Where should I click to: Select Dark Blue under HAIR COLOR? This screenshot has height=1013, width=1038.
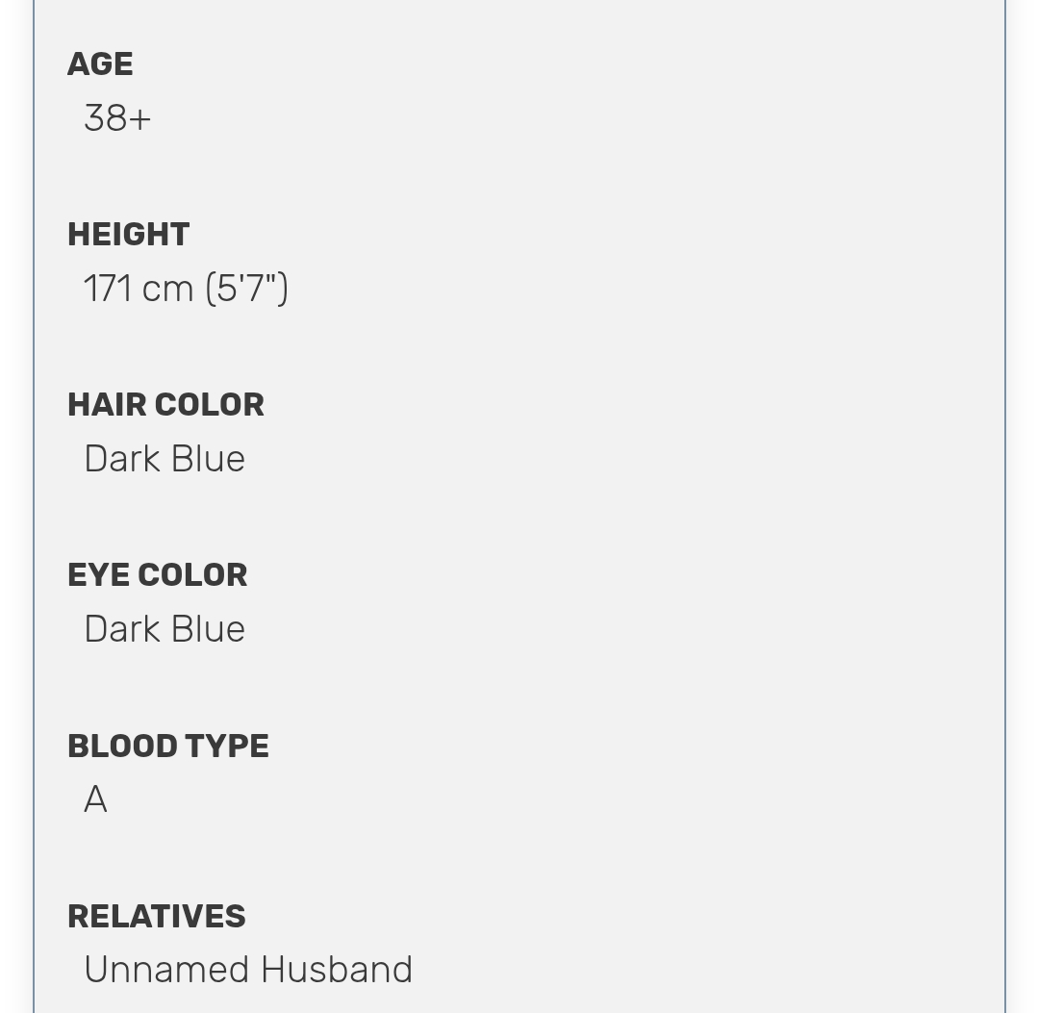[165, 459]
